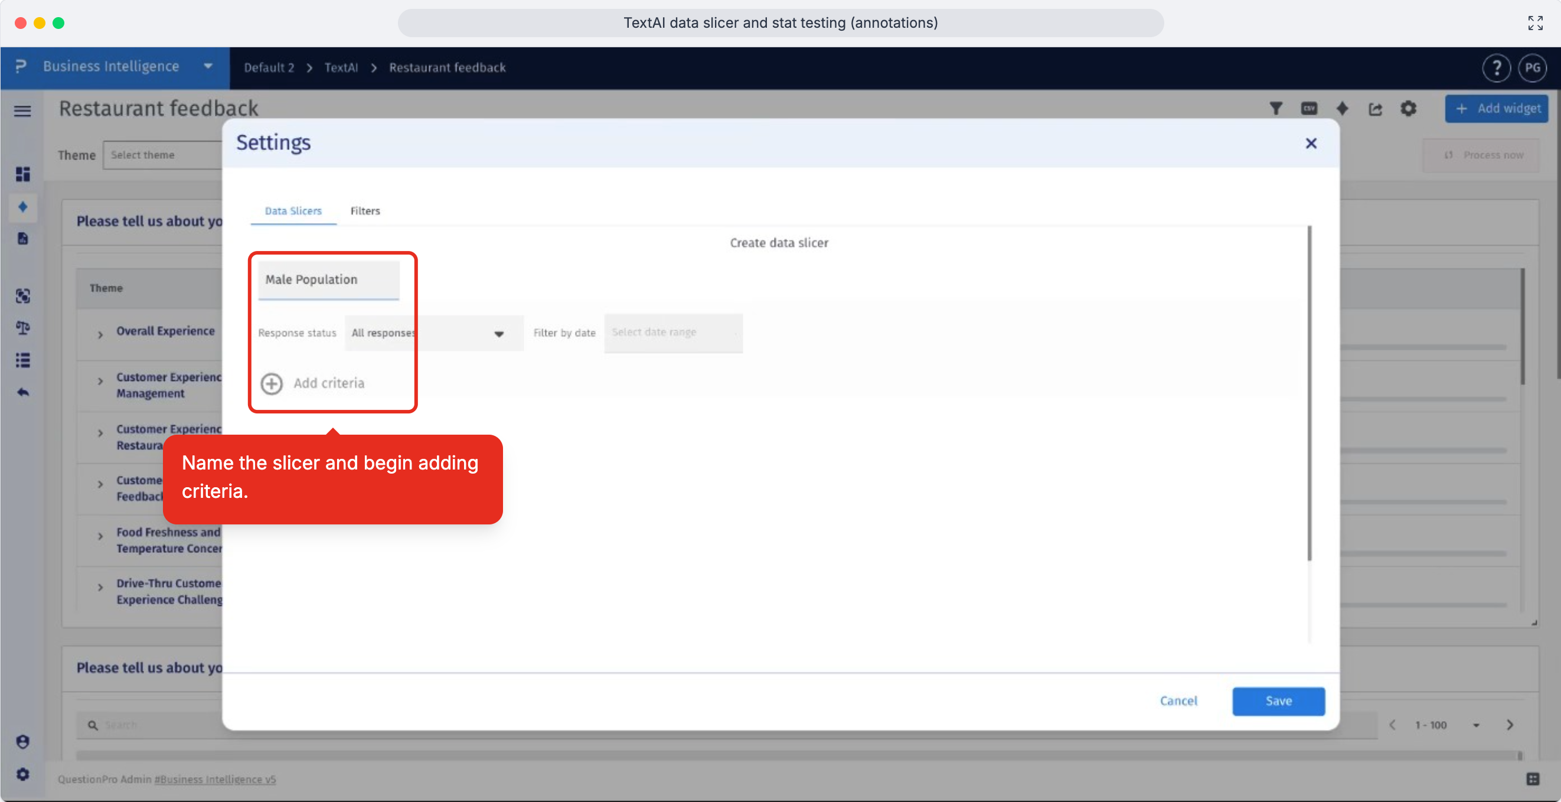Click the Cancel button

(1178, 702)
